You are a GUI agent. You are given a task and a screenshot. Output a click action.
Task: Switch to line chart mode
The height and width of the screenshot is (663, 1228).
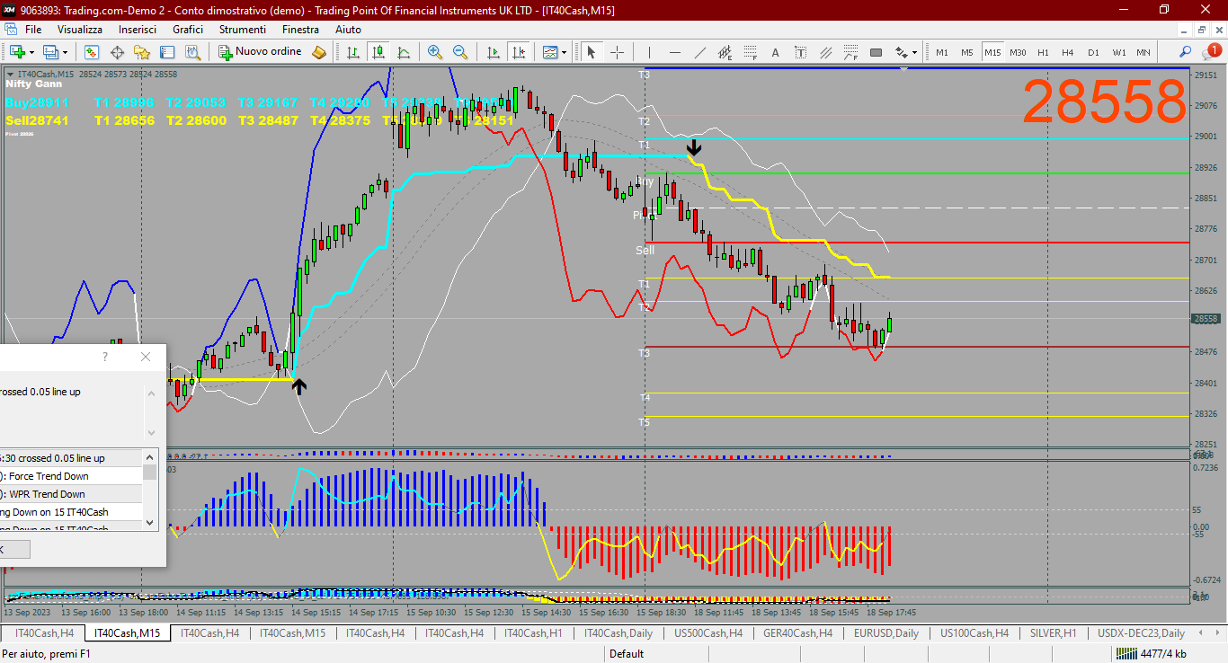click(404, 52)
